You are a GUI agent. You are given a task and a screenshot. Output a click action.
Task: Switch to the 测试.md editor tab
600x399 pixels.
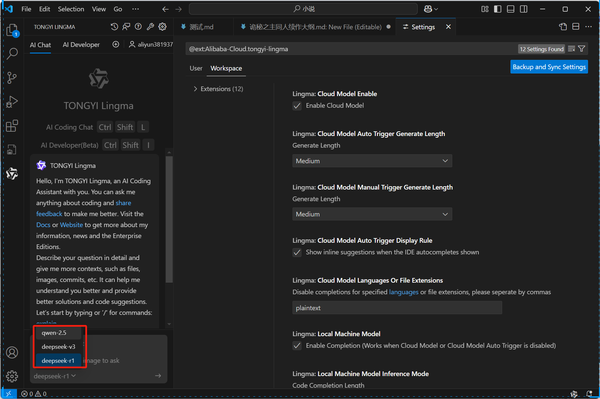pos(203,27)
